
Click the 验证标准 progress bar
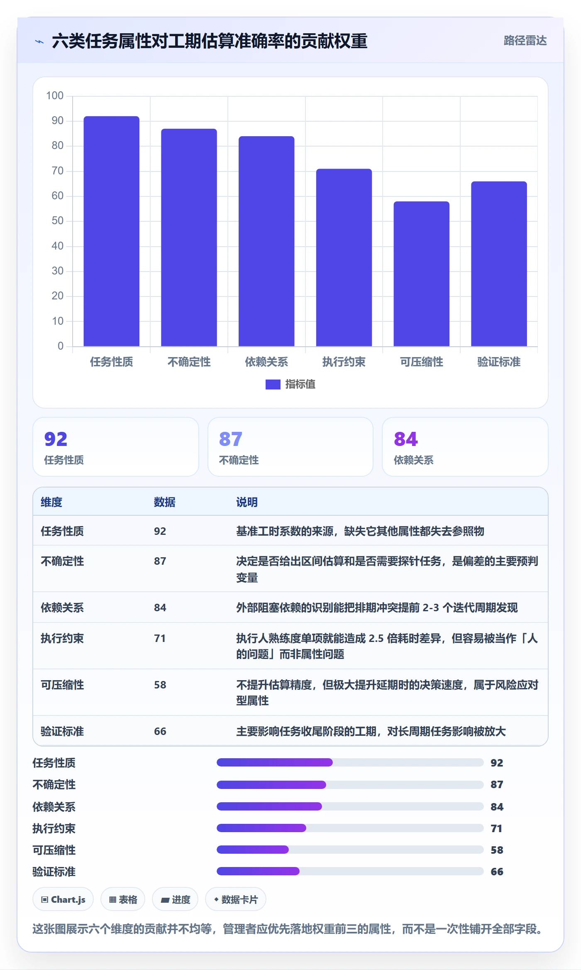tap(350, 871)
